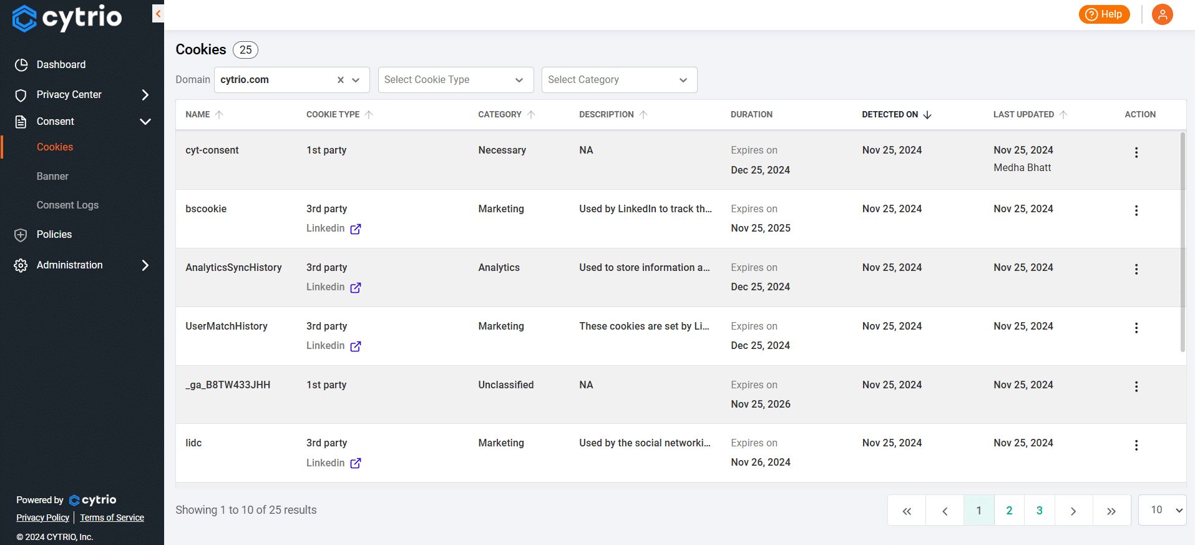Open the Consent Logs submenu item
Viewport: 1195px width, 545px height.
point(67,205)
